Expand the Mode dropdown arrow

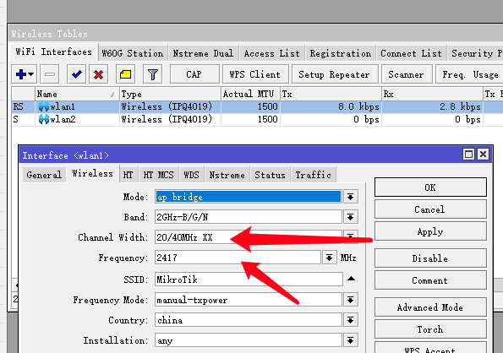coord(350,197)
